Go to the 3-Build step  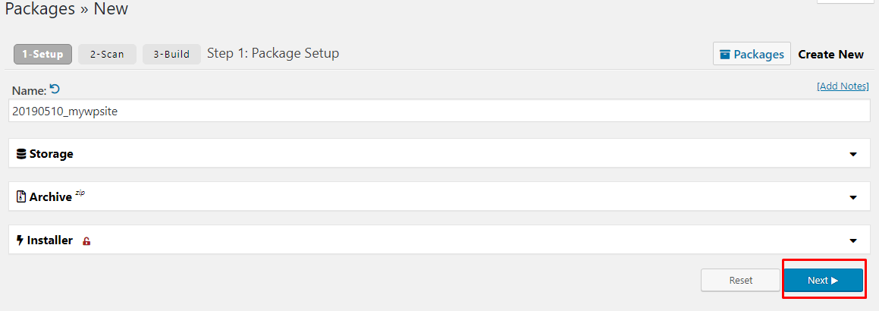pyautogui.click(x=171, y=55)
